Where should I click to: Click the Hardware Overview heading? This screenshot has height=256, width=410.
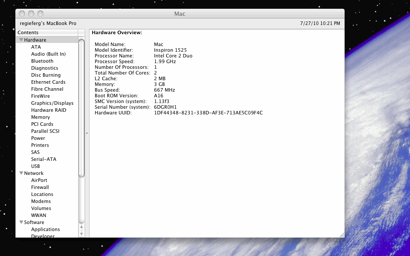point(117,32)
